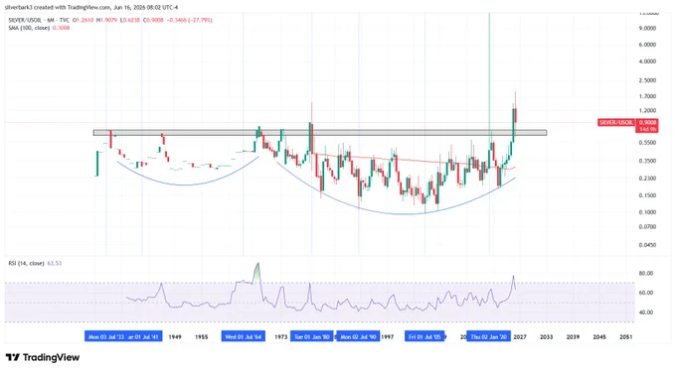Click the 1949 time axis label
Viewport: 676px width, 371px height.
pos(175,337)
